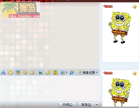Open the magic emoticon icon with cap
The height and width of the screenshot is (108, 139).
point(18,72)
